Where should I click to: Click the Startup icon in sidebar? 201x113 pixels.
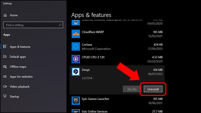(x=5, y=97)
